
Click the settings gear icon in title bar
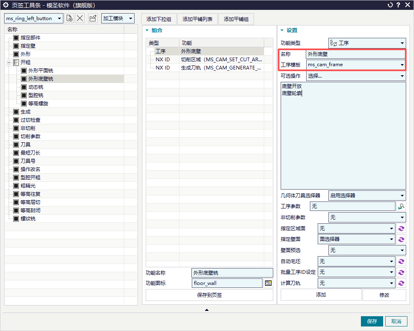coord(5,5)
